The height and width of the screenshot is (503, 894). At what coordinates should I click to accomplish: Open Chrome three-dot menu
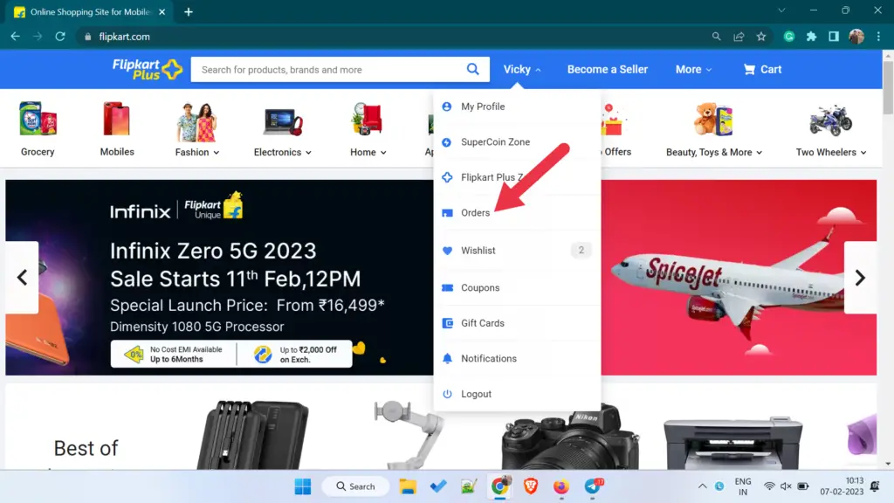pos(878,37)
